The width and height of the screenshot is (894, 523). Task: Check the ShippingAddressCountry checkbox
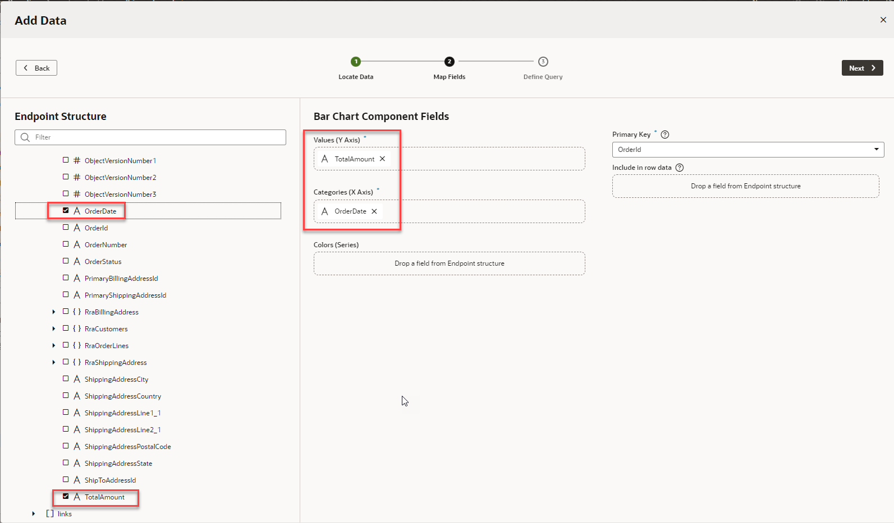click(x=66, y=396)
